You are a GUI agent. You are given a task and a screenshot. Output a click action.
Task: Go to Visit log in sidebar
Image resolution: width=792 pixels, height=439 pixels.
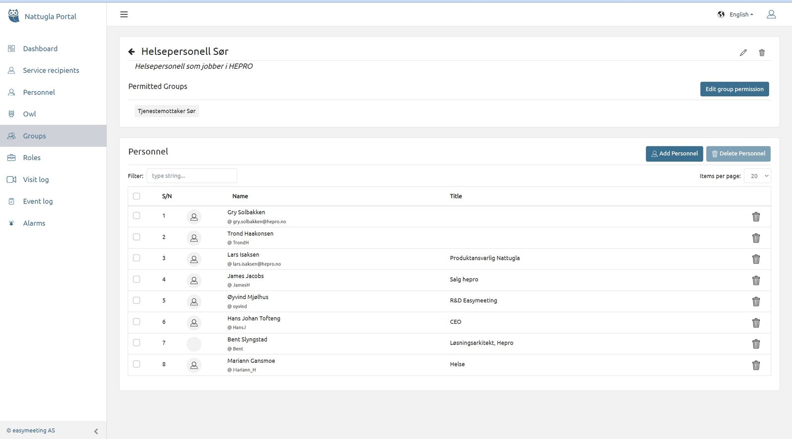(x=36, y=180)
